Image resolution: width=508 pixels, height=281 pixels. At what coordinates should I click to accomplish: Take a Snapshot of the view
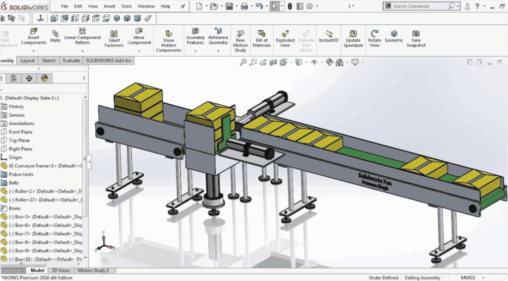(416, 33)
